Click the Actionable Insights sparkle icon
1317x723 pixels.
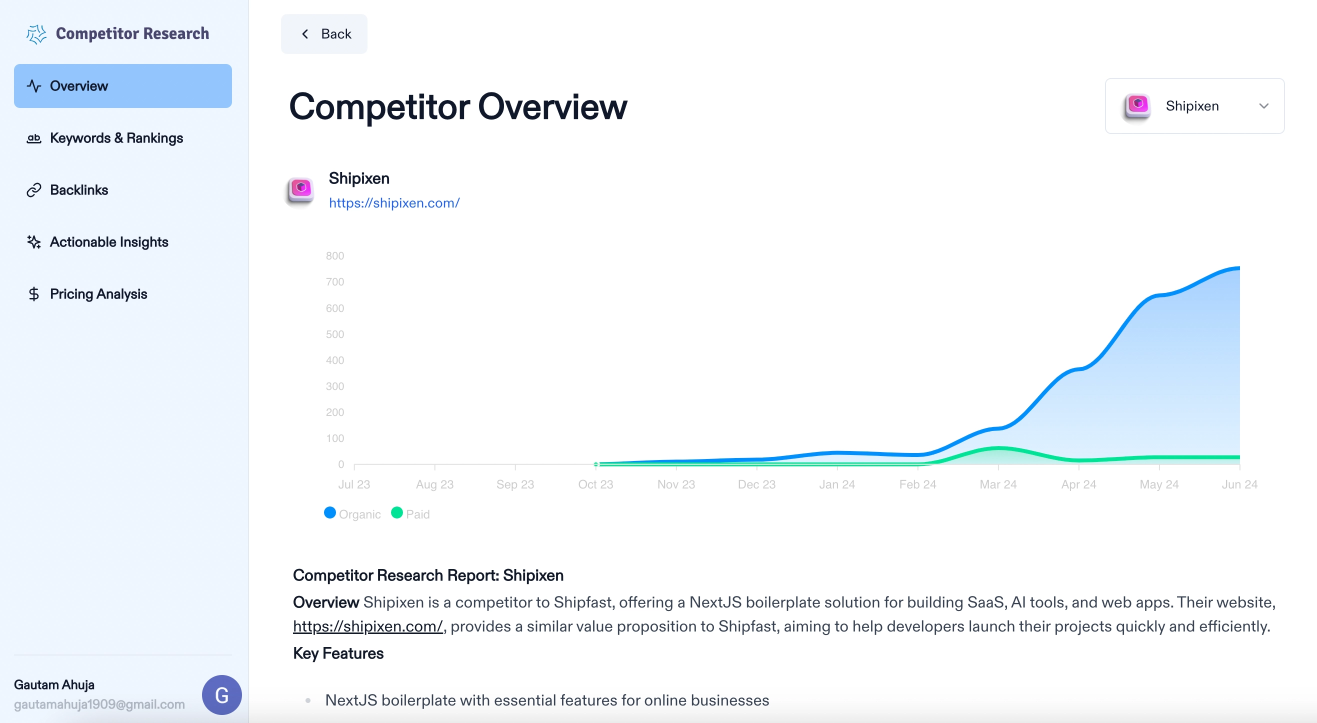point(33,242)
